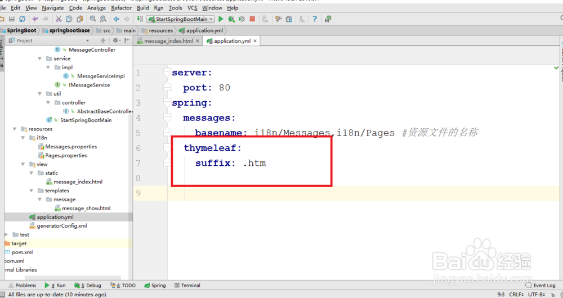Open the Event Log
This screenshot has width=563, height=298.
point(540,286)
